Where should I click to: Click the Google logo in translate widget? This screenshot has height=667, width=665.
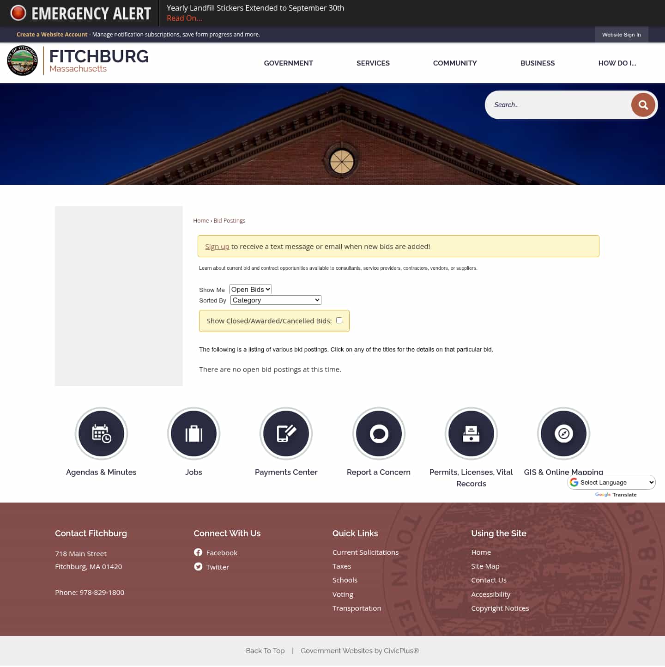574,482
